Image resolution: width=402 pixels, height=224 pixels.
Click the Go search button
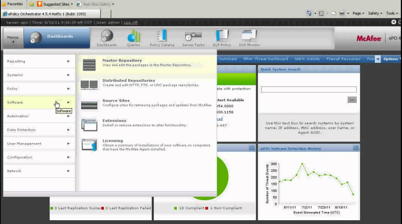point(352,100)
